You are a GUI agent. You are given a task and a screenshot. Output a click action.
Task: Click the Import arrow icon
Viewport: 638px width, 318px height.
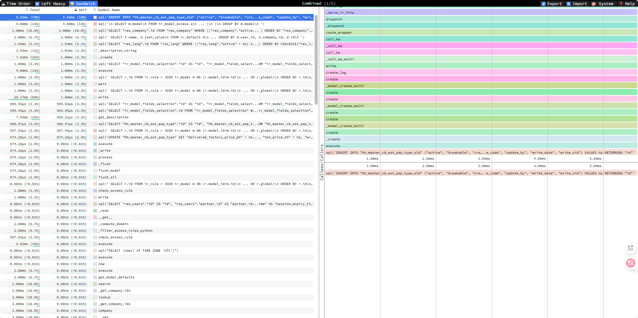point(568,4)
